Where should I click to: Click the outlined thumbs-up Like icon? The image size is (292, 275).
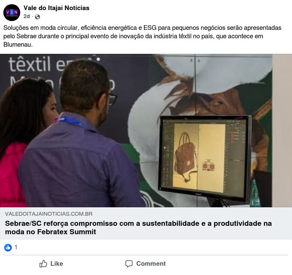43,264
